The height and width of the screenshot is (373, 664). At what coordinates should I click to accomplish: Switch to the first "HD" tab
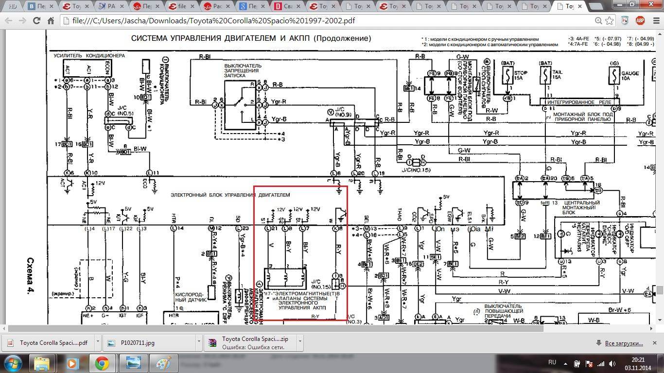[x=13, y=6]
